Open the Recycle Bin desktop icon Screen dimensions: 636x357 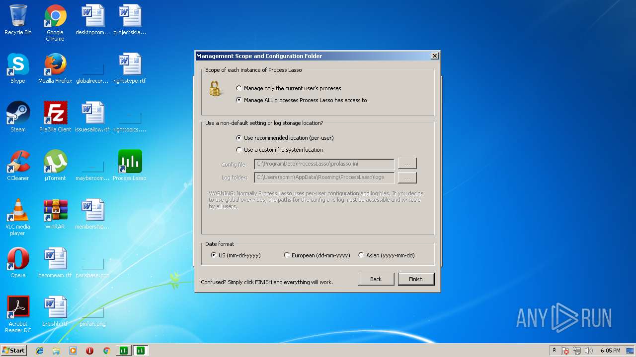click(18, 20)
